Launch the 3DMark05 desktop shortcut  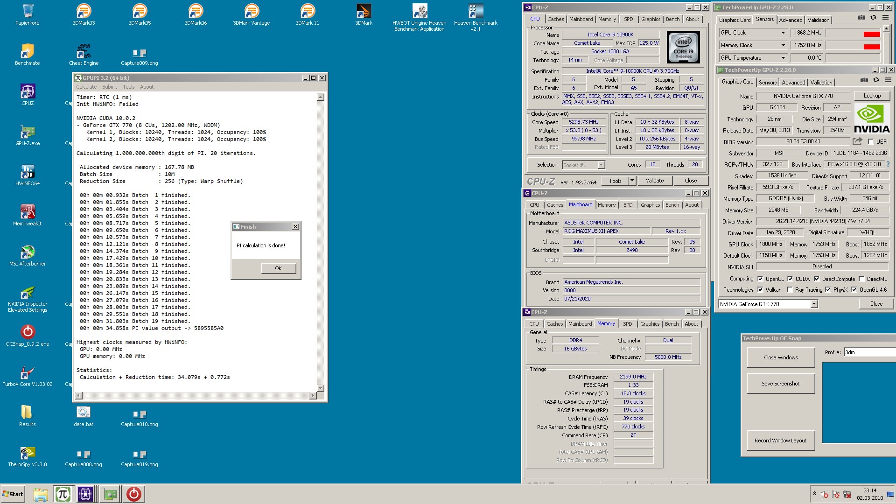point(140,14)
